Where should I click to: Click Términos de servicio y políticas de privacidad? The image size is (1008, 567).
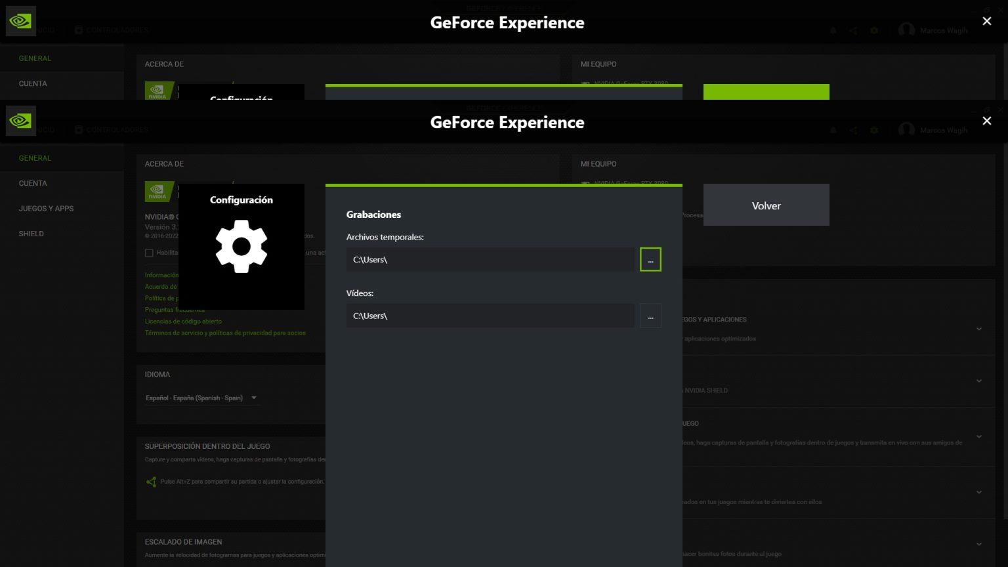click(x=225, y=333)
